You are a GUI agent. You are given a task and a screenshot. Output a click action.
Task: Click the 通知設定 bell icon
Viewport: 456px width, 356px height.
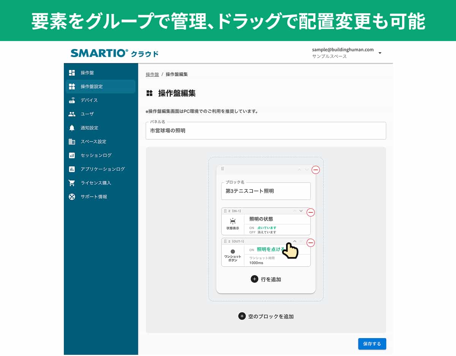(72, 128)
